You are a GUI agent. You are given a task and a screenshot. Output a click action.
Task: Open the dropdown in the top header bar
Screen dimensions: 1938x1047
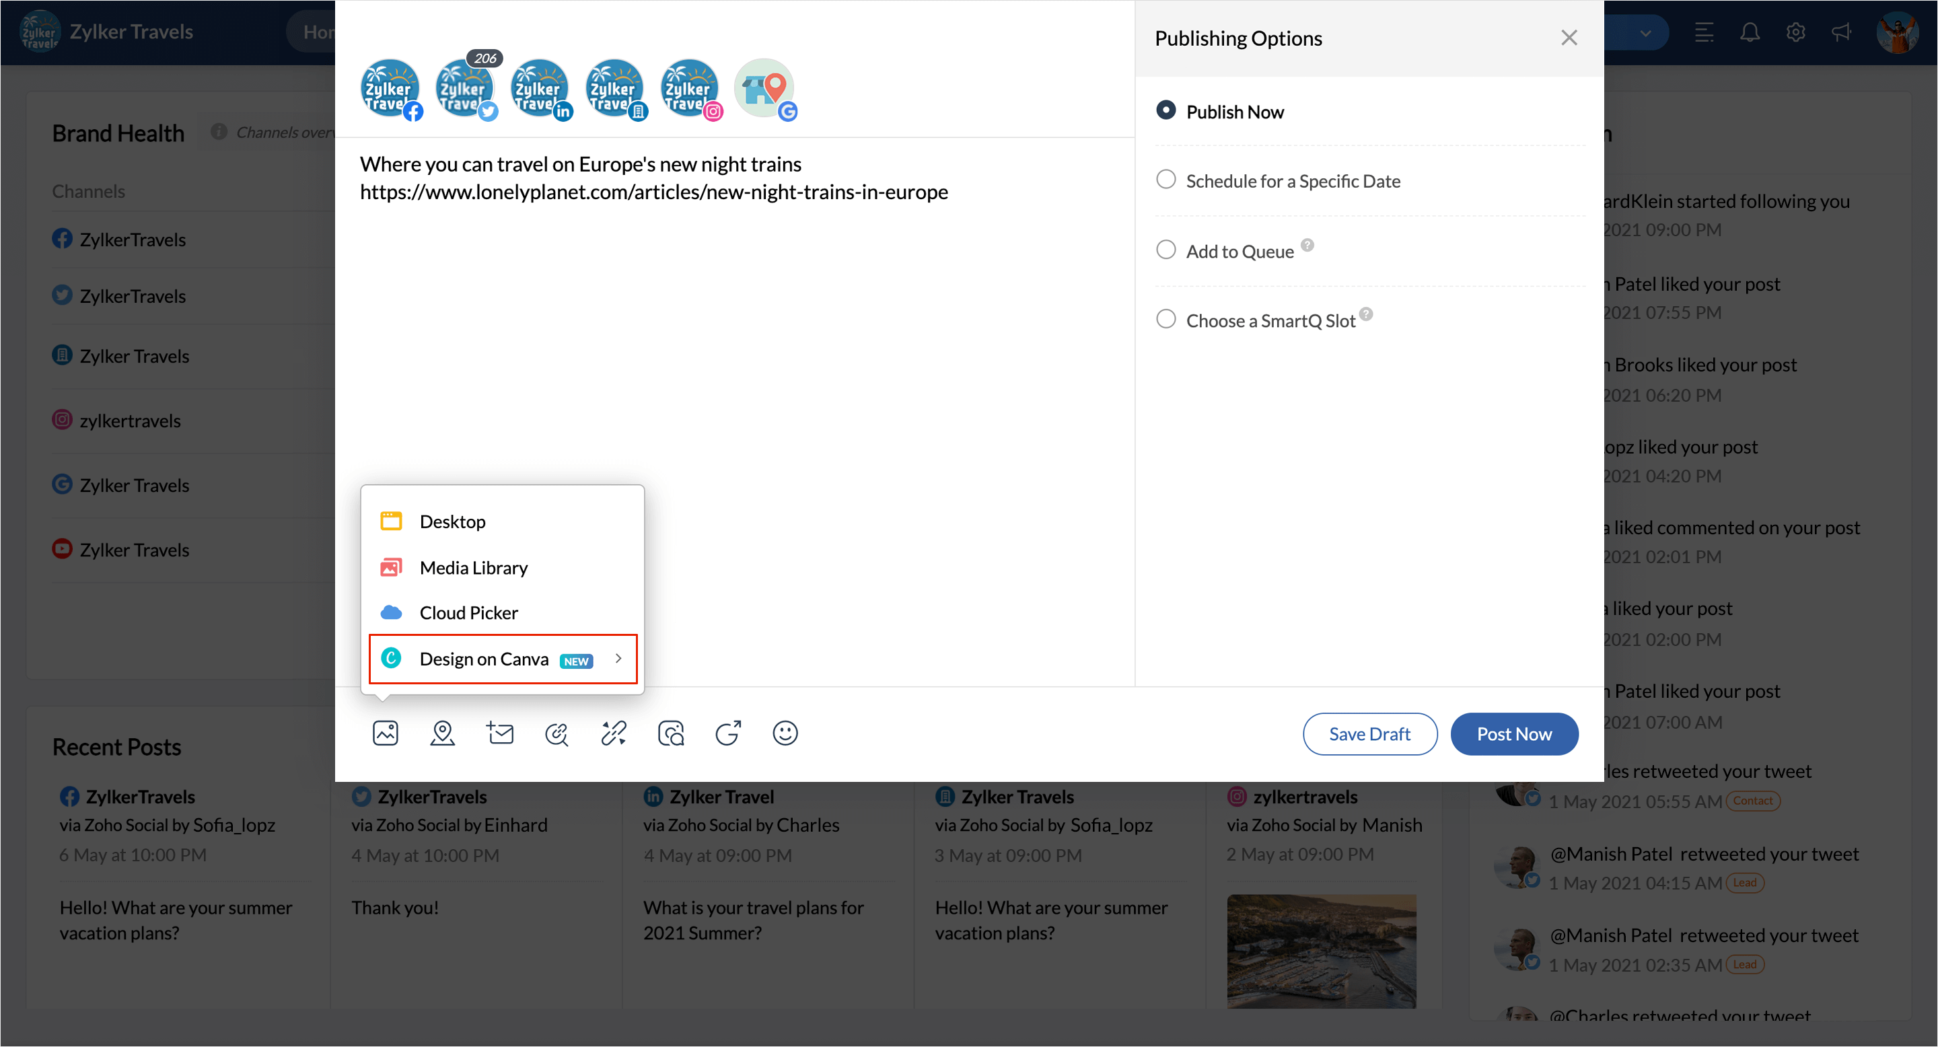pos(1645,33)
